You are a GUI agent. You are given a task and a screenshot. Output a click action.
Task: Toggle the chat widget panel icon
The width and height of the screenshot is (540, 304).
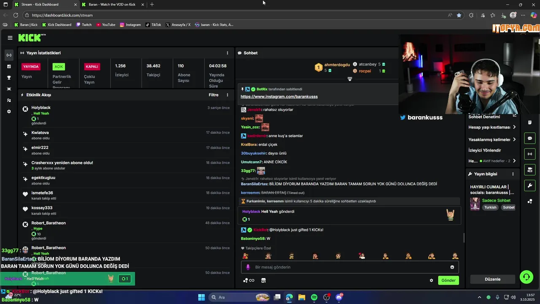(x=530, y=138)
